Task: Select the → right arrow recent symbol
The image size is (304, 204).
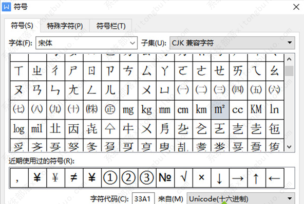Action: coord(238,178)
